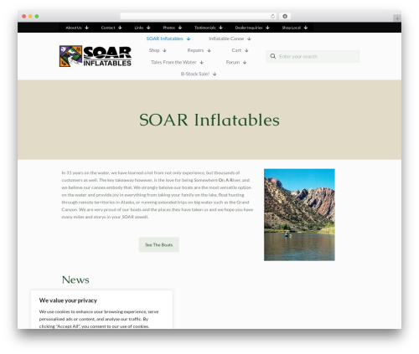Expand the Testimonials menu arrow
Screen dimensions: 419x354
[x=220, y=28]
